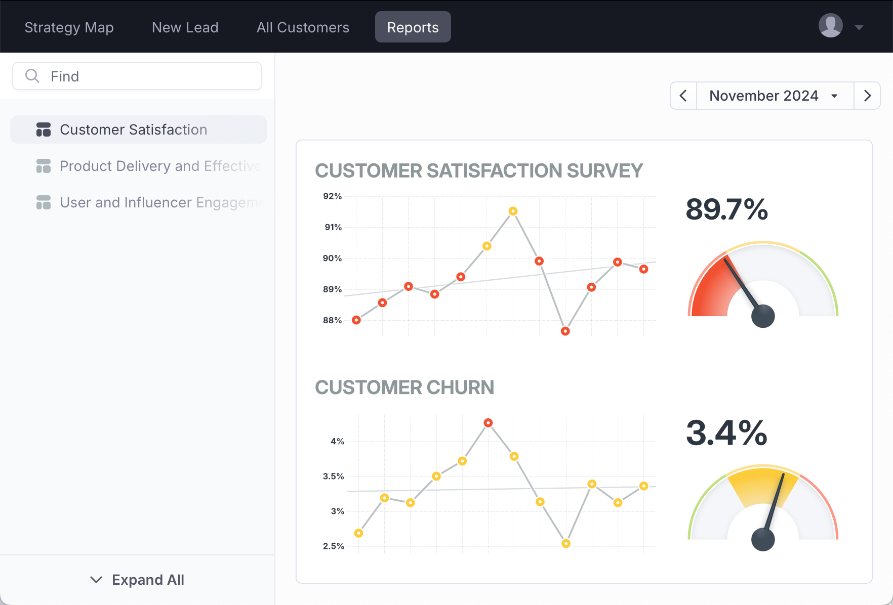
Task: Open the New Lead tab
Action: [185, 27]
